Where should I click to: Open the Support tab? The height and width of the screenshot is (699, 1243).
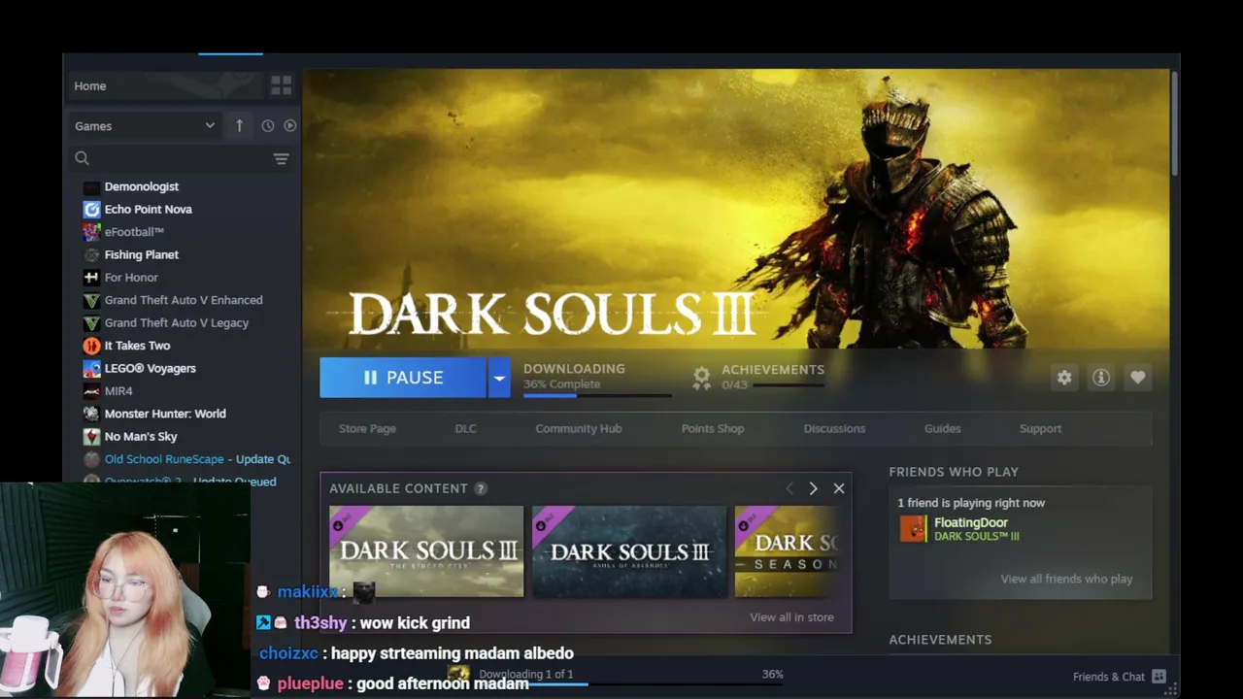point(1040,428)
